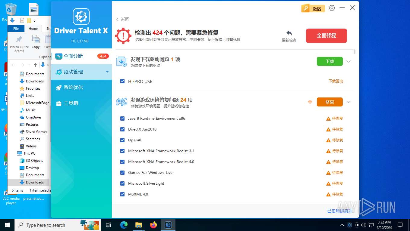The width and height of the screenshot is (410, 231).
Task: Show hidden tray icons chevron
Action: tap(342, 225)
